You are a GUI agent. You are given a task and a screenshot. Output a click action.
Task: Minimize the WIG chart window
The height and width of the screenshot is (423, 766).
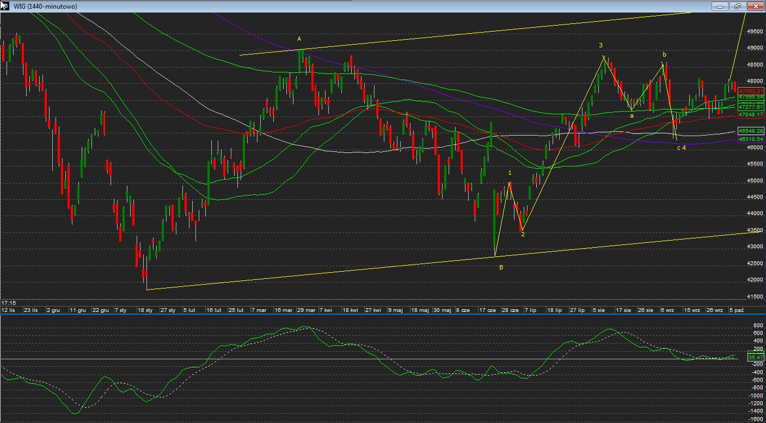coord(720,6)
